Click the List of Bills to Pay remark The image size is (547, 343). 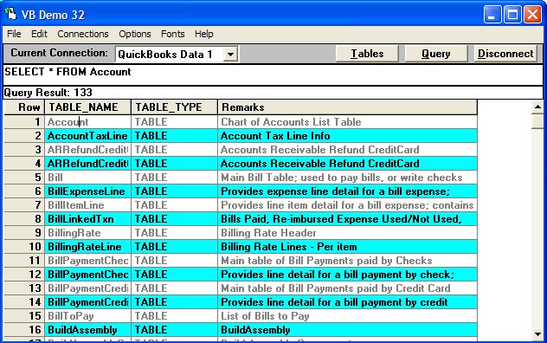tap(347, 316)
